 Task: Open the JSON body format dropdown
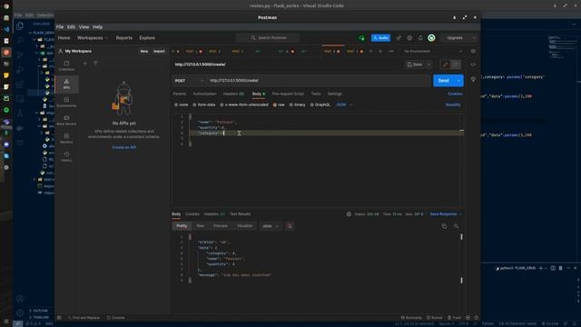point(344,105)
